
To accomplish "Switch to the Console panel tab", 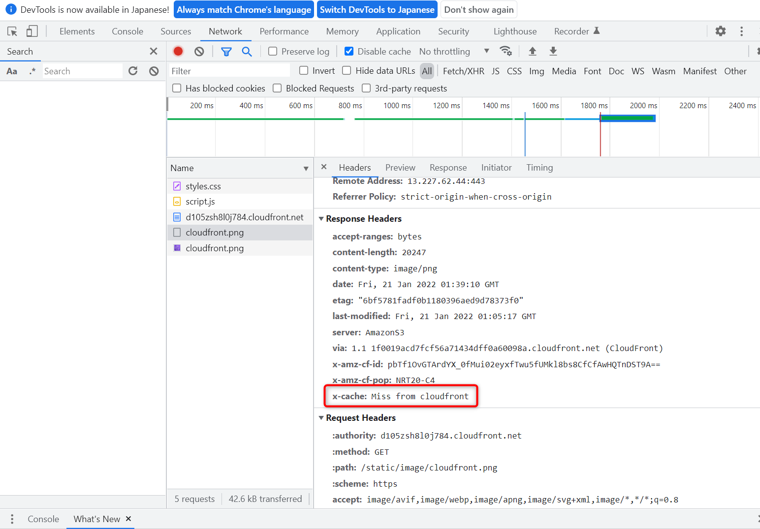I will tap(127, 31).
